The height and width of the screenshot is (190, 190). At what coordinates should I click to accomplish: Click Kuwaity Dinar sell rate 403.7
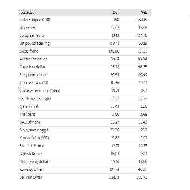pyautogui.click(x=142, y=169)
